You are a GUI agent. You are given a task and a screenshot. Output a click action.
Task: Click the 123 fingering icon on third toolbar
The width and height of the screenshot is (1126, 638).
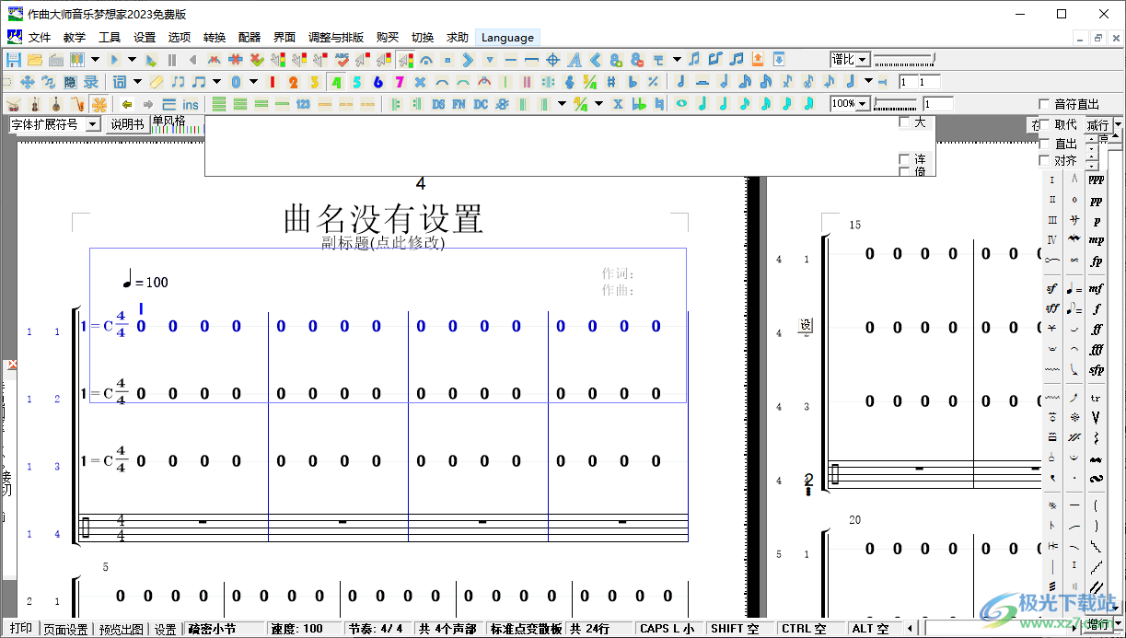pos(305,103)
